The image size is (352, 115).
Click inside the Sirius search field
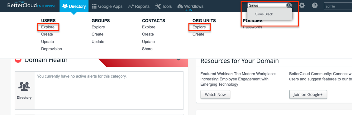click(267, 5)
